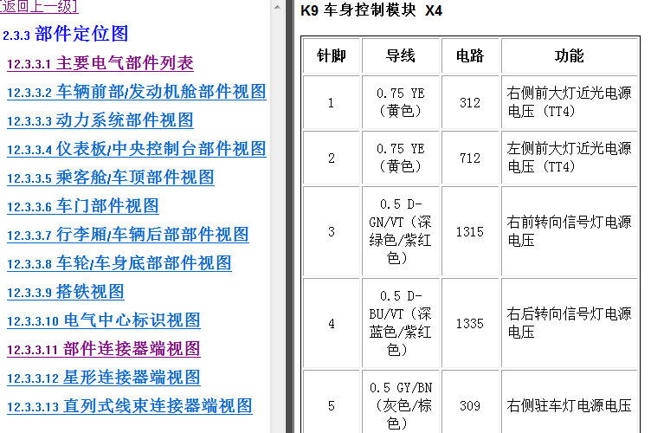Screen dimensions: 651x433
Task: Open 12.3.3.2 车辆前部/发动机舱部件视图
Action: pyautogui.click(x=137, y=92)
